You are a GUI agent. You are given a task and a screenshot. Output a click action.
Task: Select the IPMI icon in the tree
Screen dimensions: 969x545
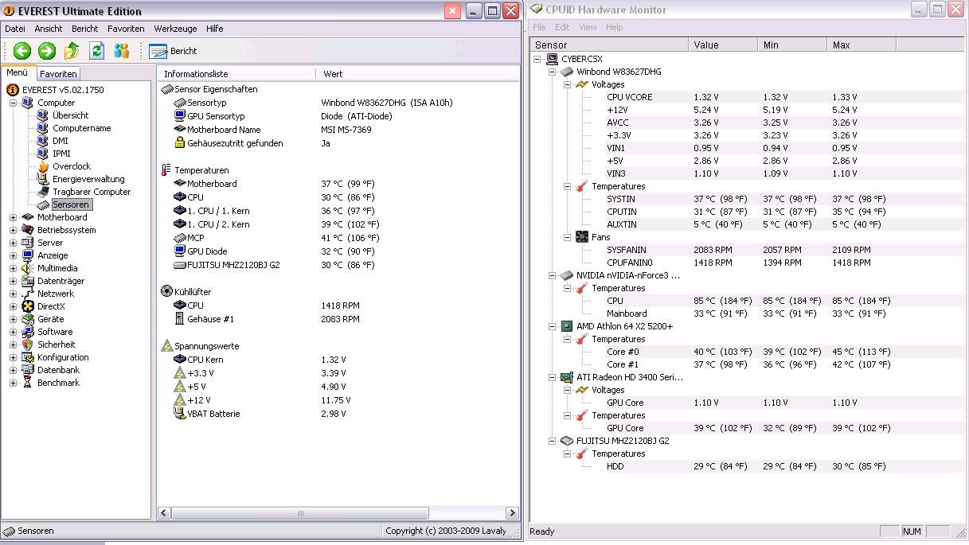click(43, 154)
